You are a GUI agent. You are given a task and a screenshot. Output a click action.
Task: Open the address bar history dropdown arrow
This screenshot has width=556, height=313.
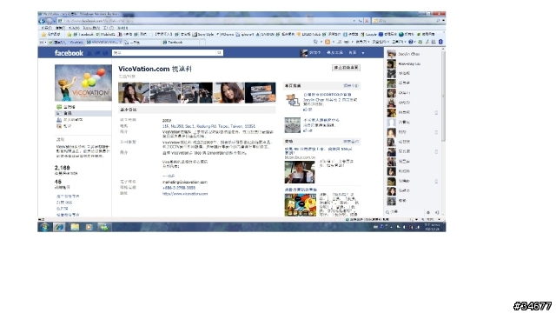(354, 21)
